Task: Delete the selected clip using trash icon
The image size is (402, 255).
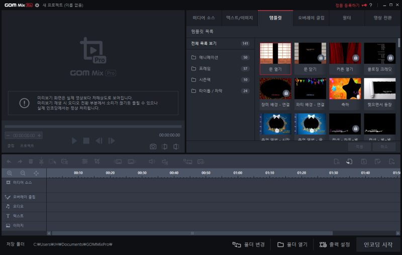Action: 31,162
